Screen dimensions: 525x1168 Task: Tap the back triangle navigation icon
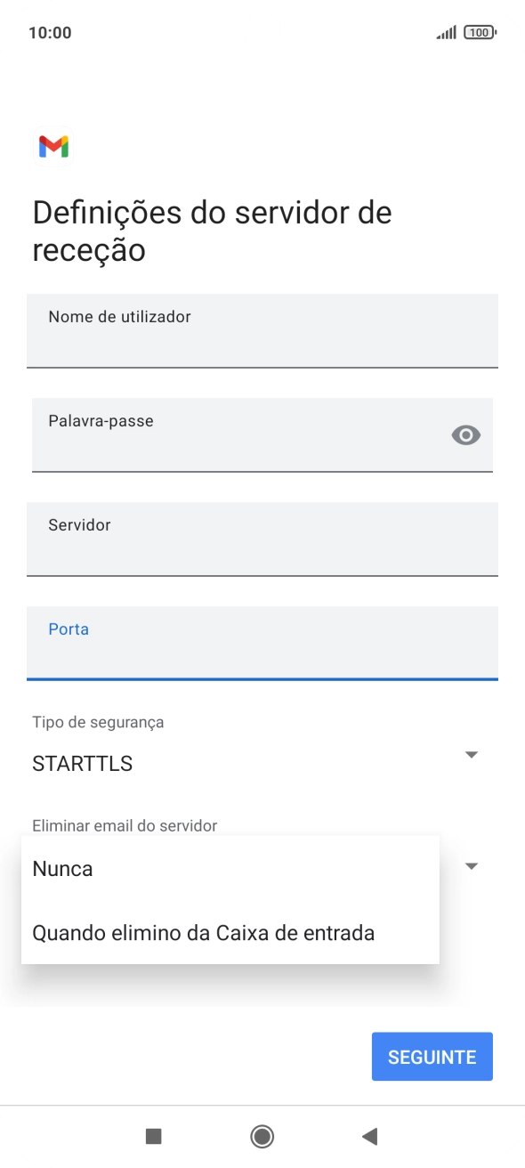[x=367, y=1137]
